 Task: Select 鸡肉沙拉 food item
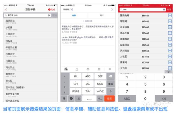click(x=30, y=68)
